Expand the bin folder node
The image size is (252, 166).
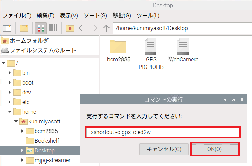[x=10, y=73]
